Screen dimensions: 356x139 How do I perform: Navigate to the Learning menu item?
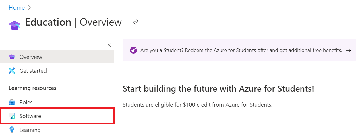pyautogui.click(x=30, y=130)
